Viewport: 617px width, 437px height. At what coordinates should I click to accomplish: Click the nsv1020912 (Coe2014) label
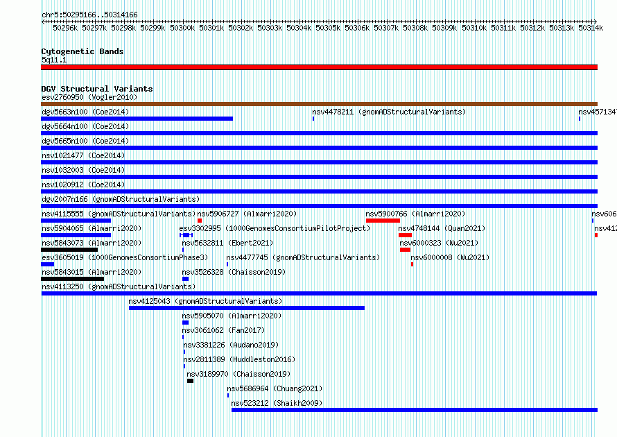83,185
